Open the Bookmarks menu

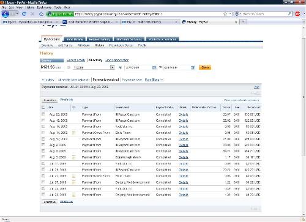(x=44, y=7)
